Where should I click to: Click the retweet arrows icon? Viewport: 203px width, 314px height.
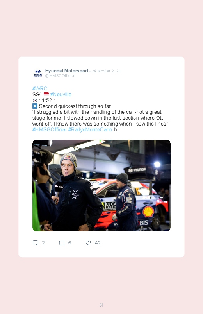point(62,243)
